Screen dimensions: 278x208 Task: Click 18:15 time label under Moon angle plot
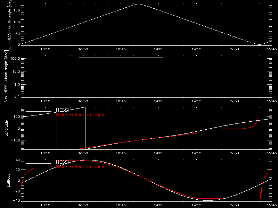pyautogui.click(x=46, y=101)
